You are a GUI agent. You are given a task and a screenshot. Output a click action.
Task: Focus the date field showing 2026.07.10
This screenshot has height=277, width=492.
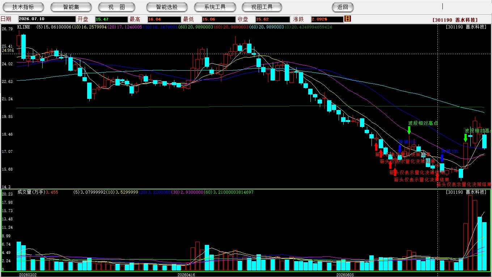[47, 19]
